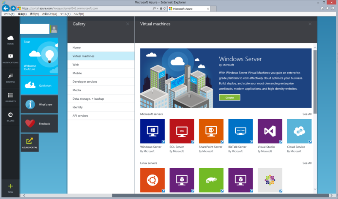Open the ファイル(F) menu
Screen dimensions: 338x199
(9, 14)
